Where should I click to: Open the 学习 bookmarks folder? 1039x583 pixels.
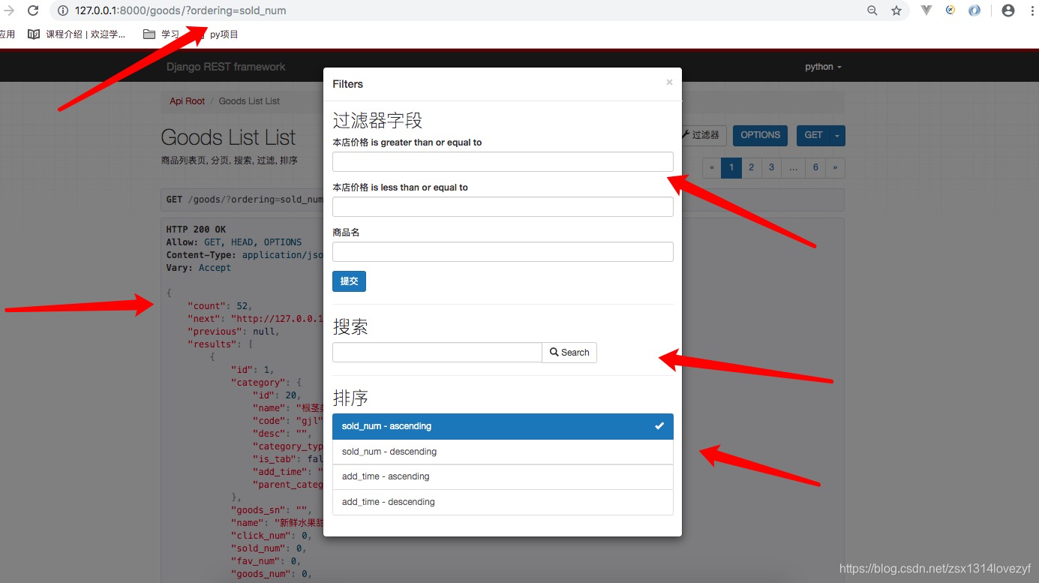point(161,35)
